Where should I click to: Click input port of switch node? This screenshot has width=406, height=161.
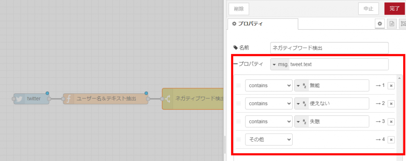[x=162, y=99]
